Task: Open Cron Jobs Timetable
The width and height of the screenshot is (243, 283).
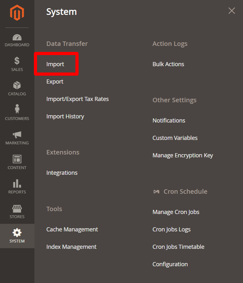Action: 178,247
